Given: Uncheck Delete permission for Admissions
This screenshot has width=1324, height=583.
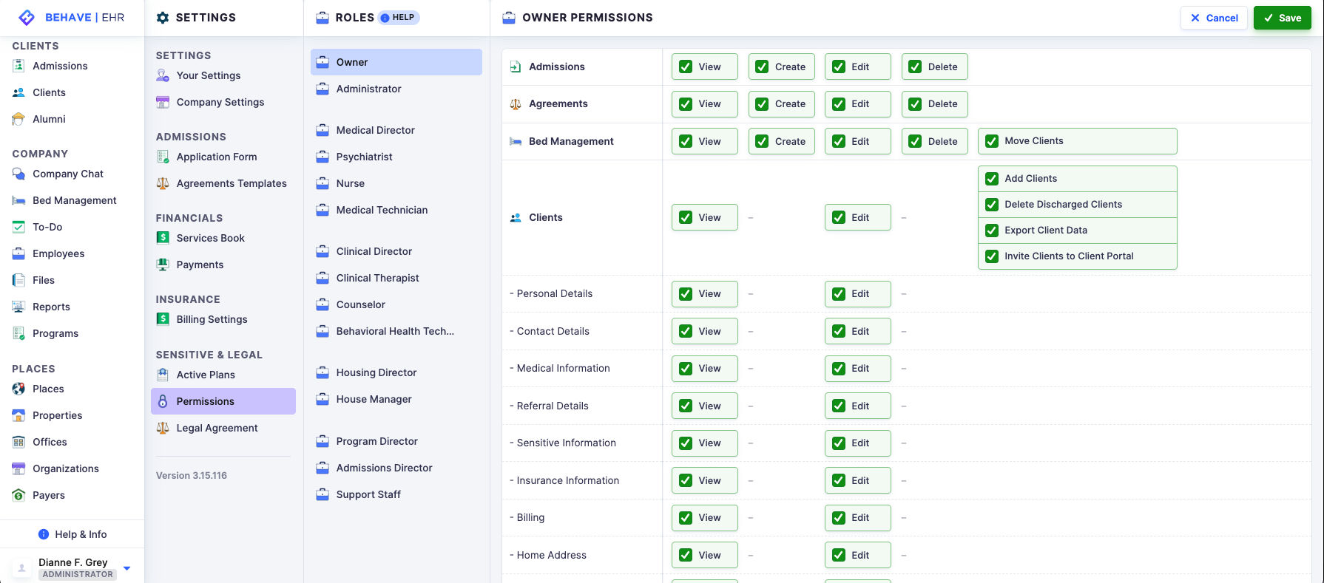Looking at the screenshot, I should pos(915,67).
